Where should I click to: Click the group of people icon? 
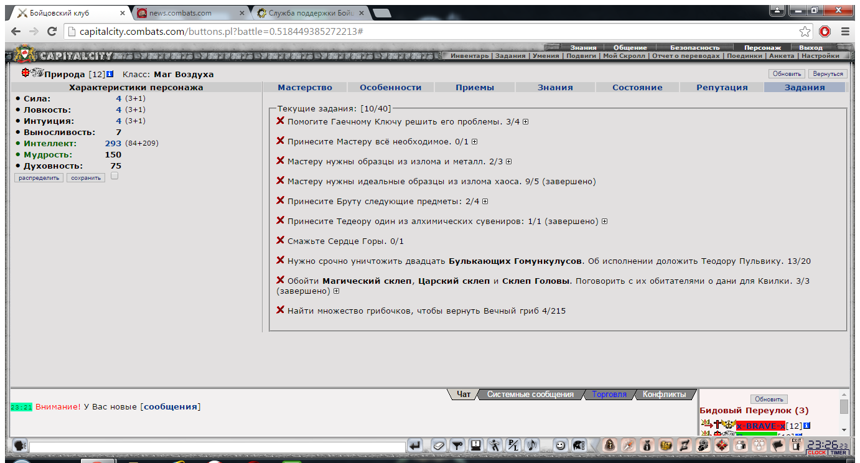759,446
